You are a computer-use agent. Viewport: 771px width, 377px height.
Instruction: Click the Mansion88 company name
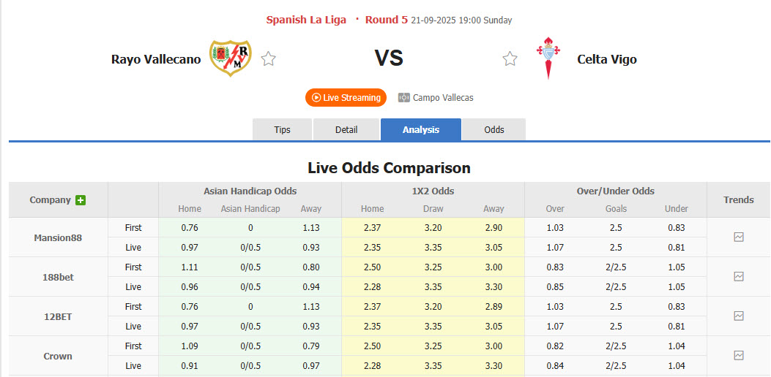coord(58,237)
